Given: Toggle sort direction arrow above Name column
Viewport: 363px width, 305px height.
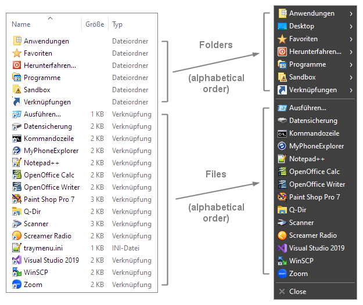Looking at the screenshot, I should (50, 18).
